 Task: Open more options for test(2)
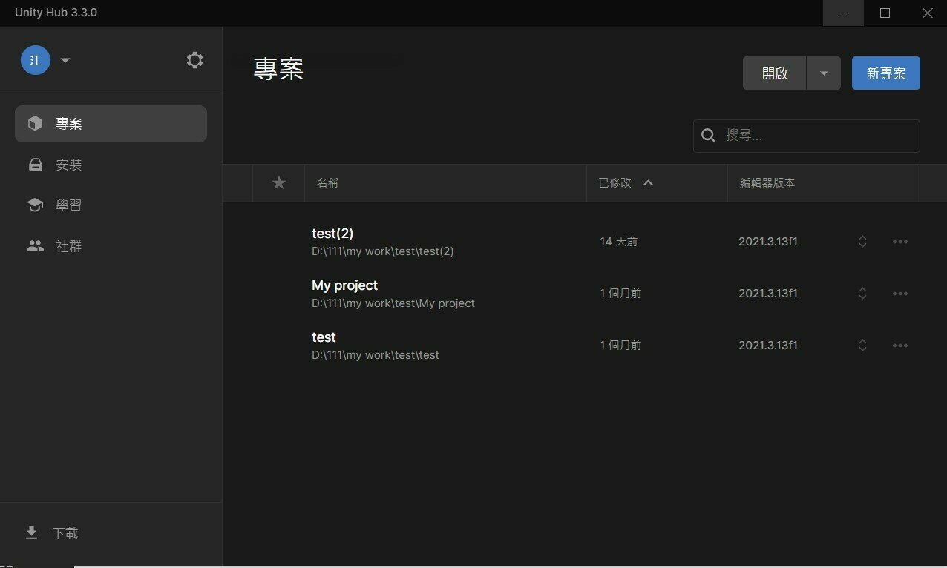(x=900, y=242)
